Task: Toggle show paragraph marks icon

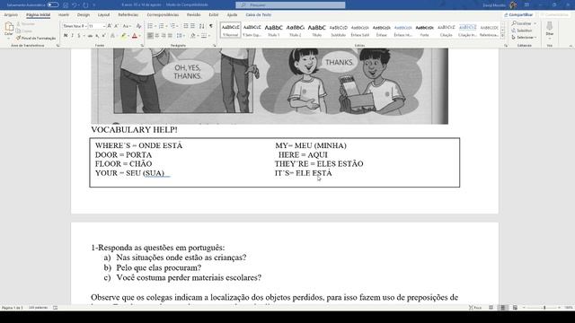Action: click(x=211, y=26)
